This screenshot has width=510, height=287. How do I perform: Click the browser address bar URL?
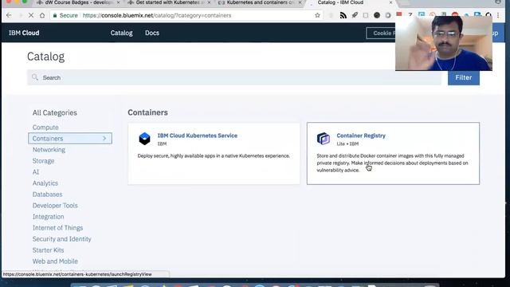(157, 15)
